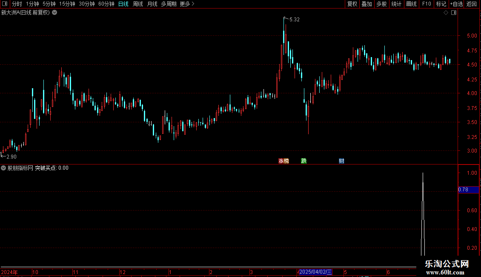Screen dimensions: 481x277
Task: Open the 多股 multi-stock view
Action: pos(381,4)
